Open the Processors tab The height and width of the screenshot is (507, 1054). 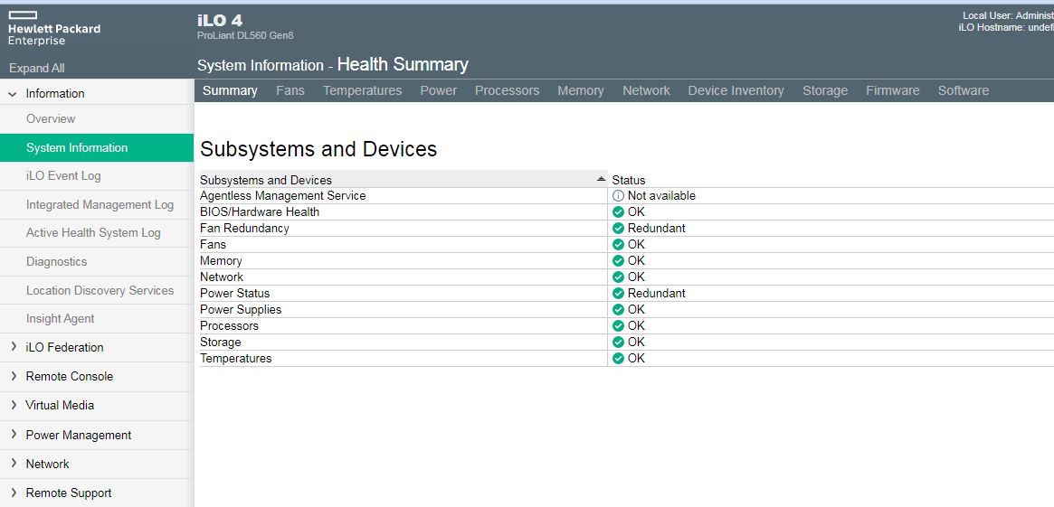tap(507, 90)
